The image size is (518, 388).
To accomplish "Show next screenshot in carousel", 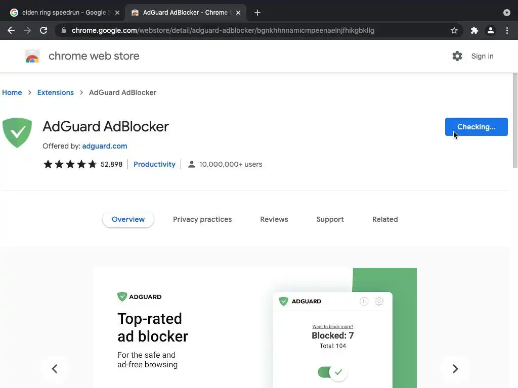I will 455,368.
